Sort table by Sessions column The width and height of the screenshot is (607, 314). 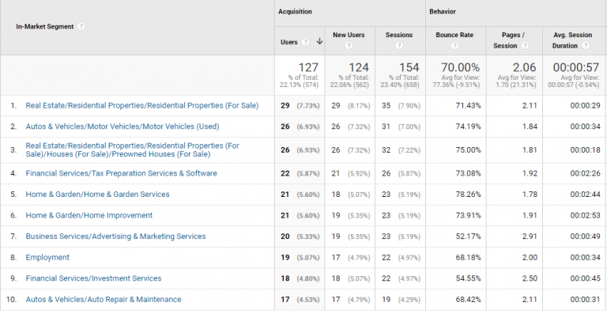(x=399, y=35)
